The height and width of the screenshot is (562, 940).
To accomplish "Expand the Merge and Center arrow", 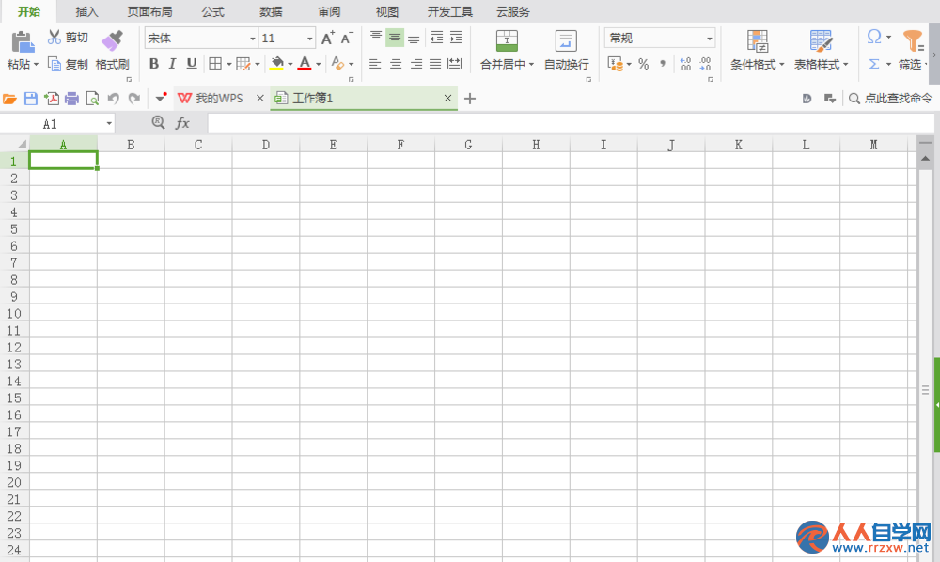I will pos(531,64).
